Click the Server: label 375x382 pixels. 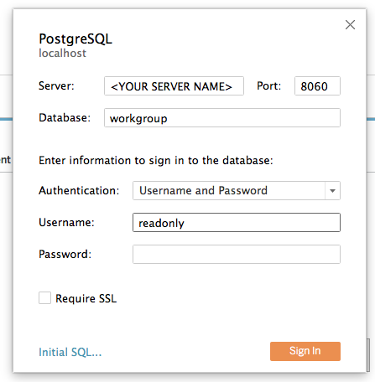56,85
